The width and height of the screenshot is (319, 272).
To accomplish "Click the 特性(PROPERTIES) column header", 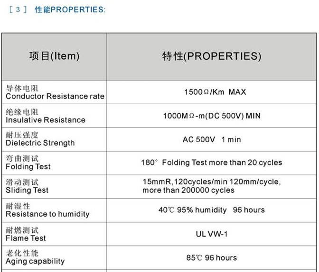I will (212, 56).
